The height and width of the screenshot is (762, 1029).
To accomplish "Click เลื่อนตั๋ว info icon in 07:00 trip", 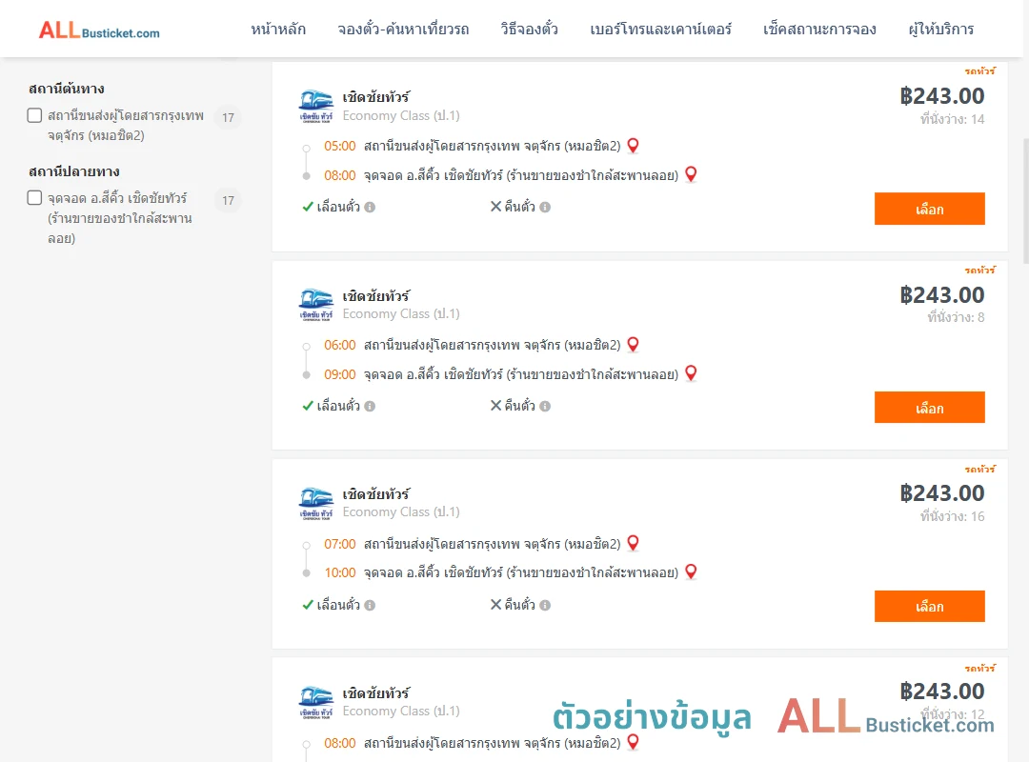I will (370, 605).
